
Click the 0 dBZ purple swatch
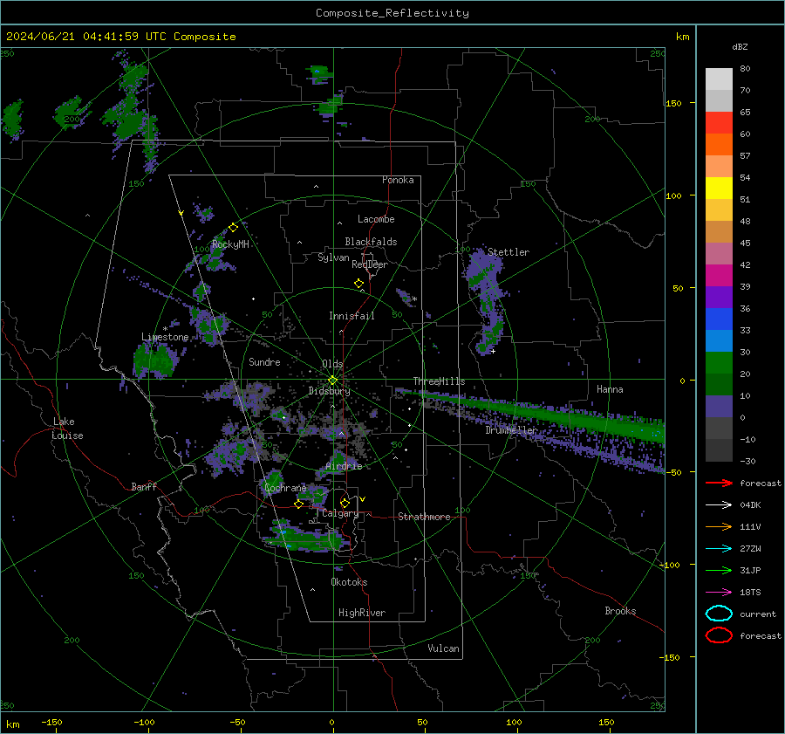[x=719, y=407]
